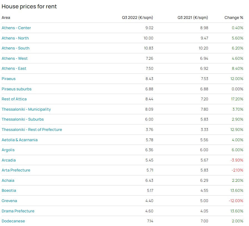Open the Grevena area link
Image resolution: width=249 pixels, height=226 pixels.
pyautogui.click(x=9, y=201)
